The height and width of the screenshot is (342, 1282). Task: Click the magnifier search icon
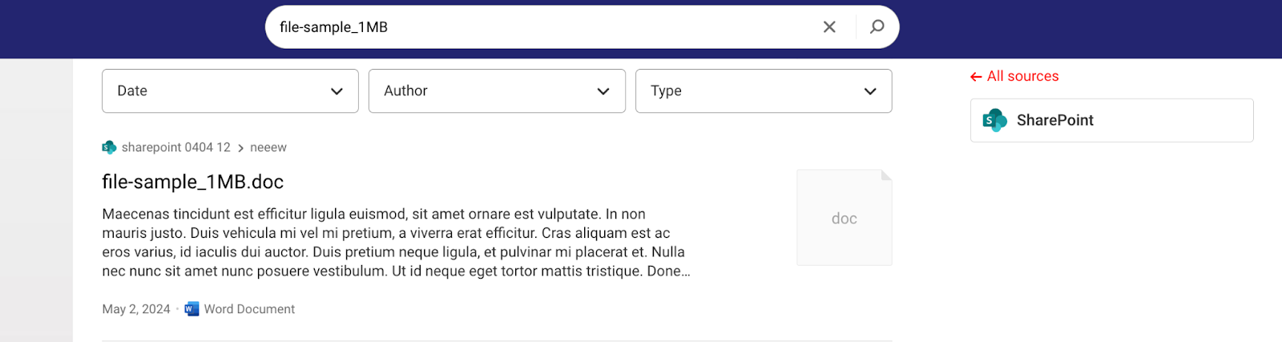[877, 27]
